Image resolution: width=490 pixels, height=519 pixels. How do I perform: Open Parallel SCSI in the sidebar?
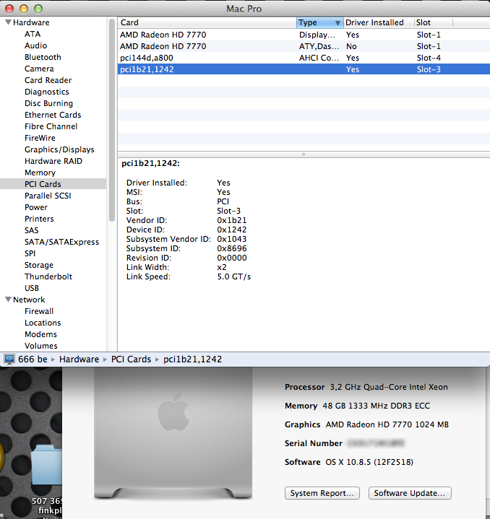(x=48, y=196)
